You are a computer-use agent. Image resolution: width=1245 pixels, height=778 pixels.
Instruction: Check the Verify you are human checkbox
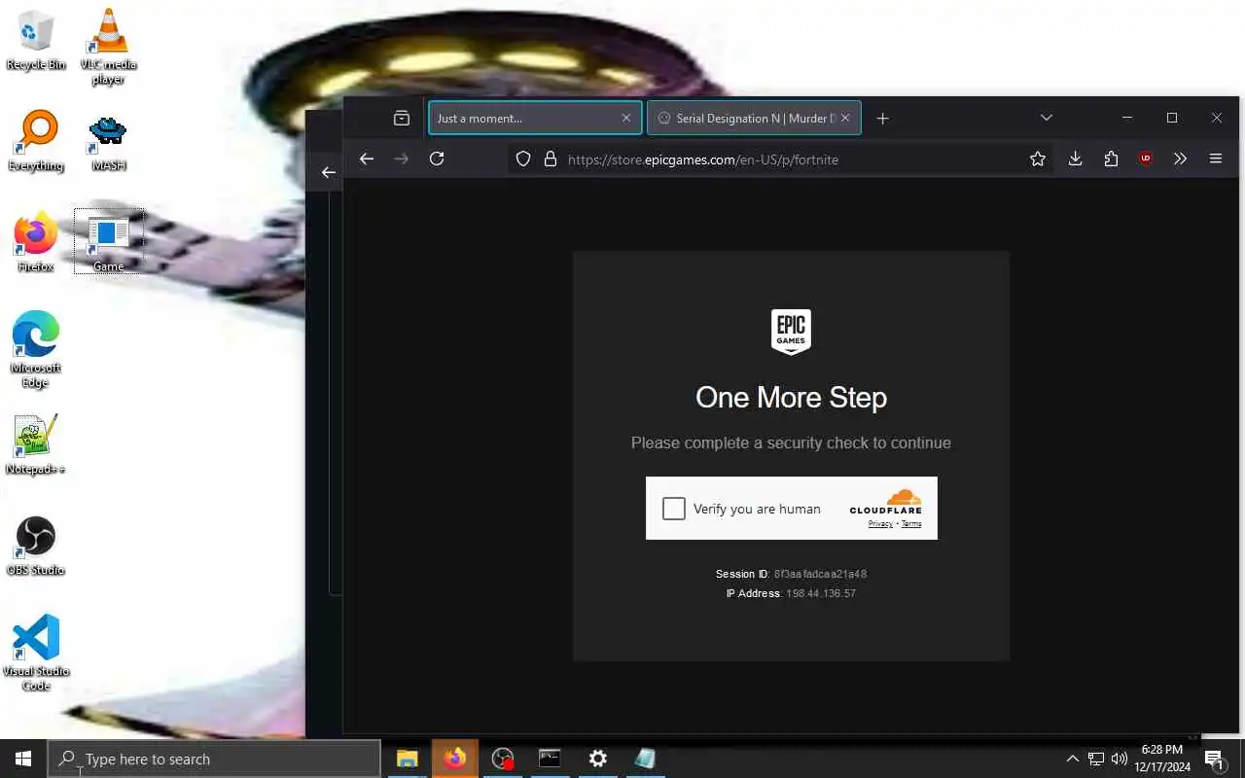674,509
